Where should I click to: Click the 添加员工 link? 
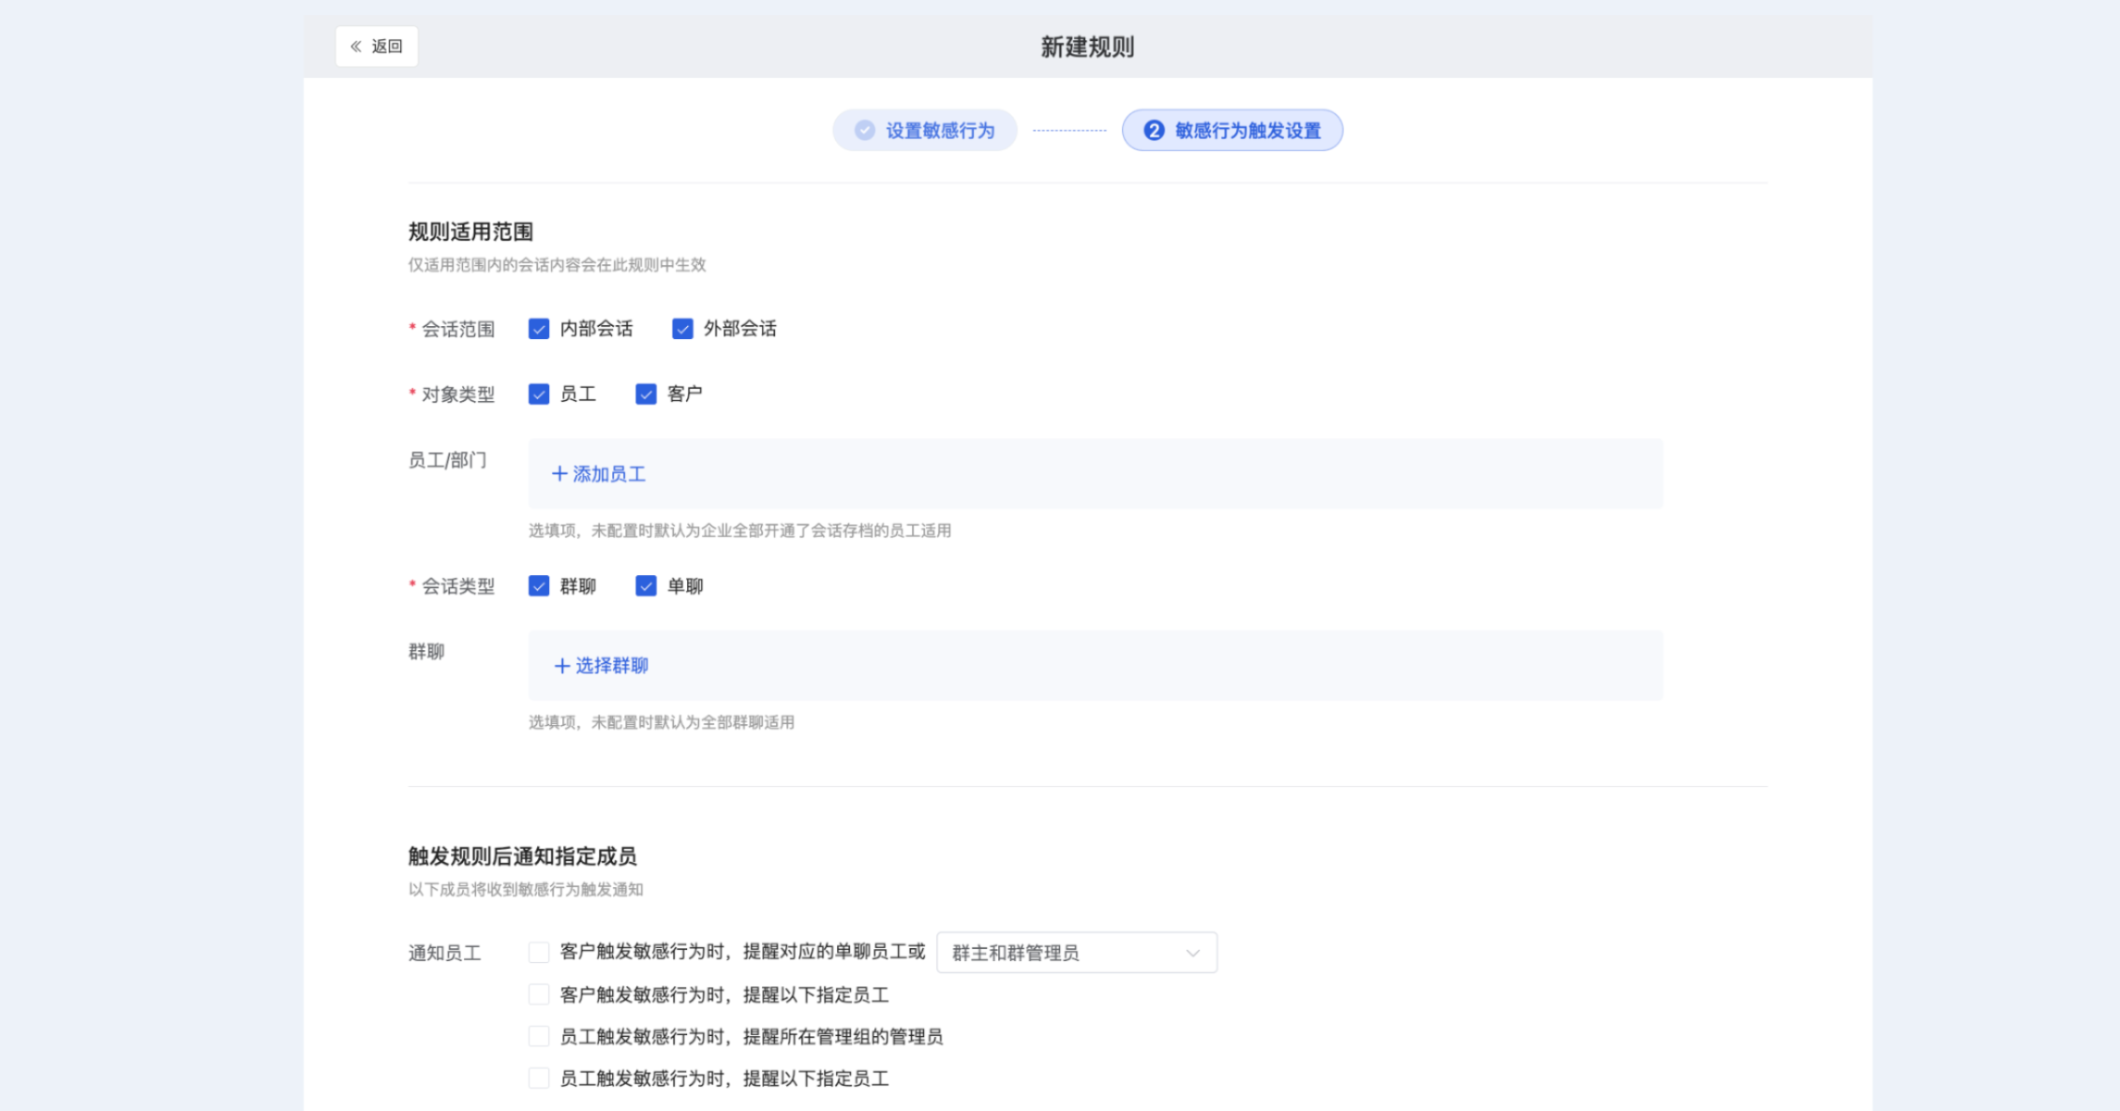click(599, 474)
